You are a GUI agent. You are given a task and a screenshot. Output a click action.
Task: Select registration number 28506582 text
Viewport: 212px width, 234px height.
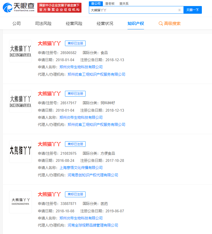tap(68, 53)
